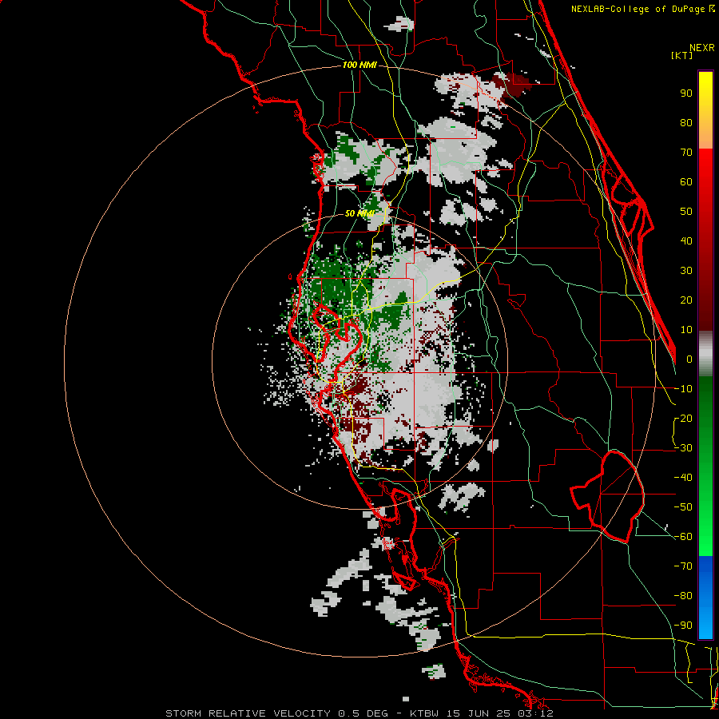
Task: Pick the orange segment of the color bar
Action: [x=705, y=137]
